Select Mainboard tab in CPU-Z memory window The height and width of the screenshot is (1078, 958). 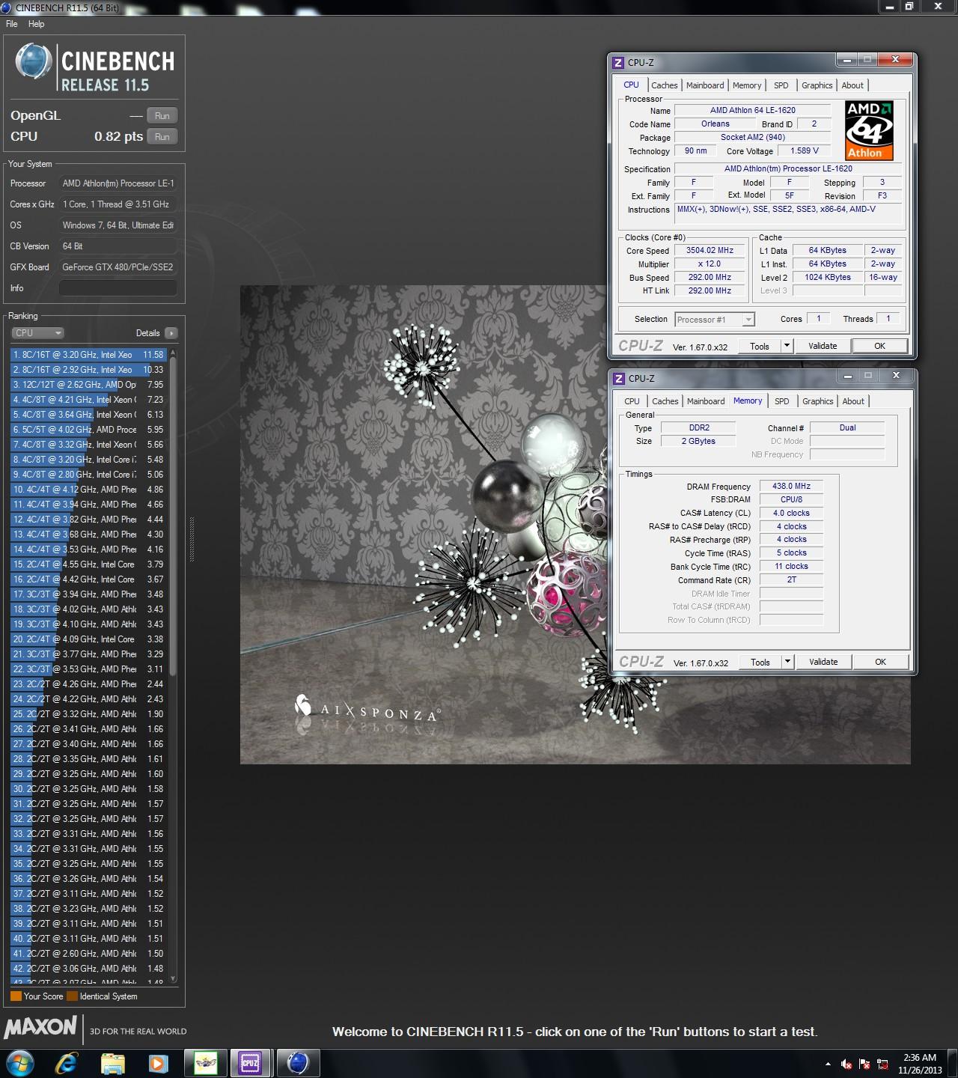click(x=706, y=401)
